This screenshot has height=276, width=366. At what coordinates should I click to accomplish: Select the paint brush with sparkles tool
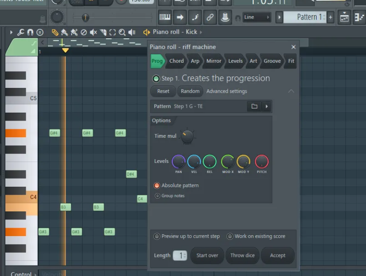(x=74, y=32)
